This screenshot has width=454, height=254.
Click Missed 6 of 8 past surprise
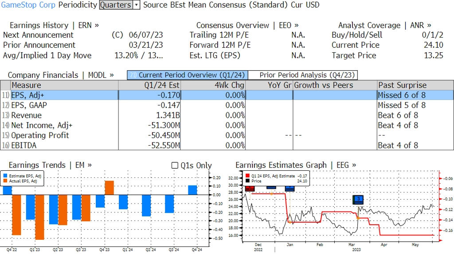tap(402, 95)
